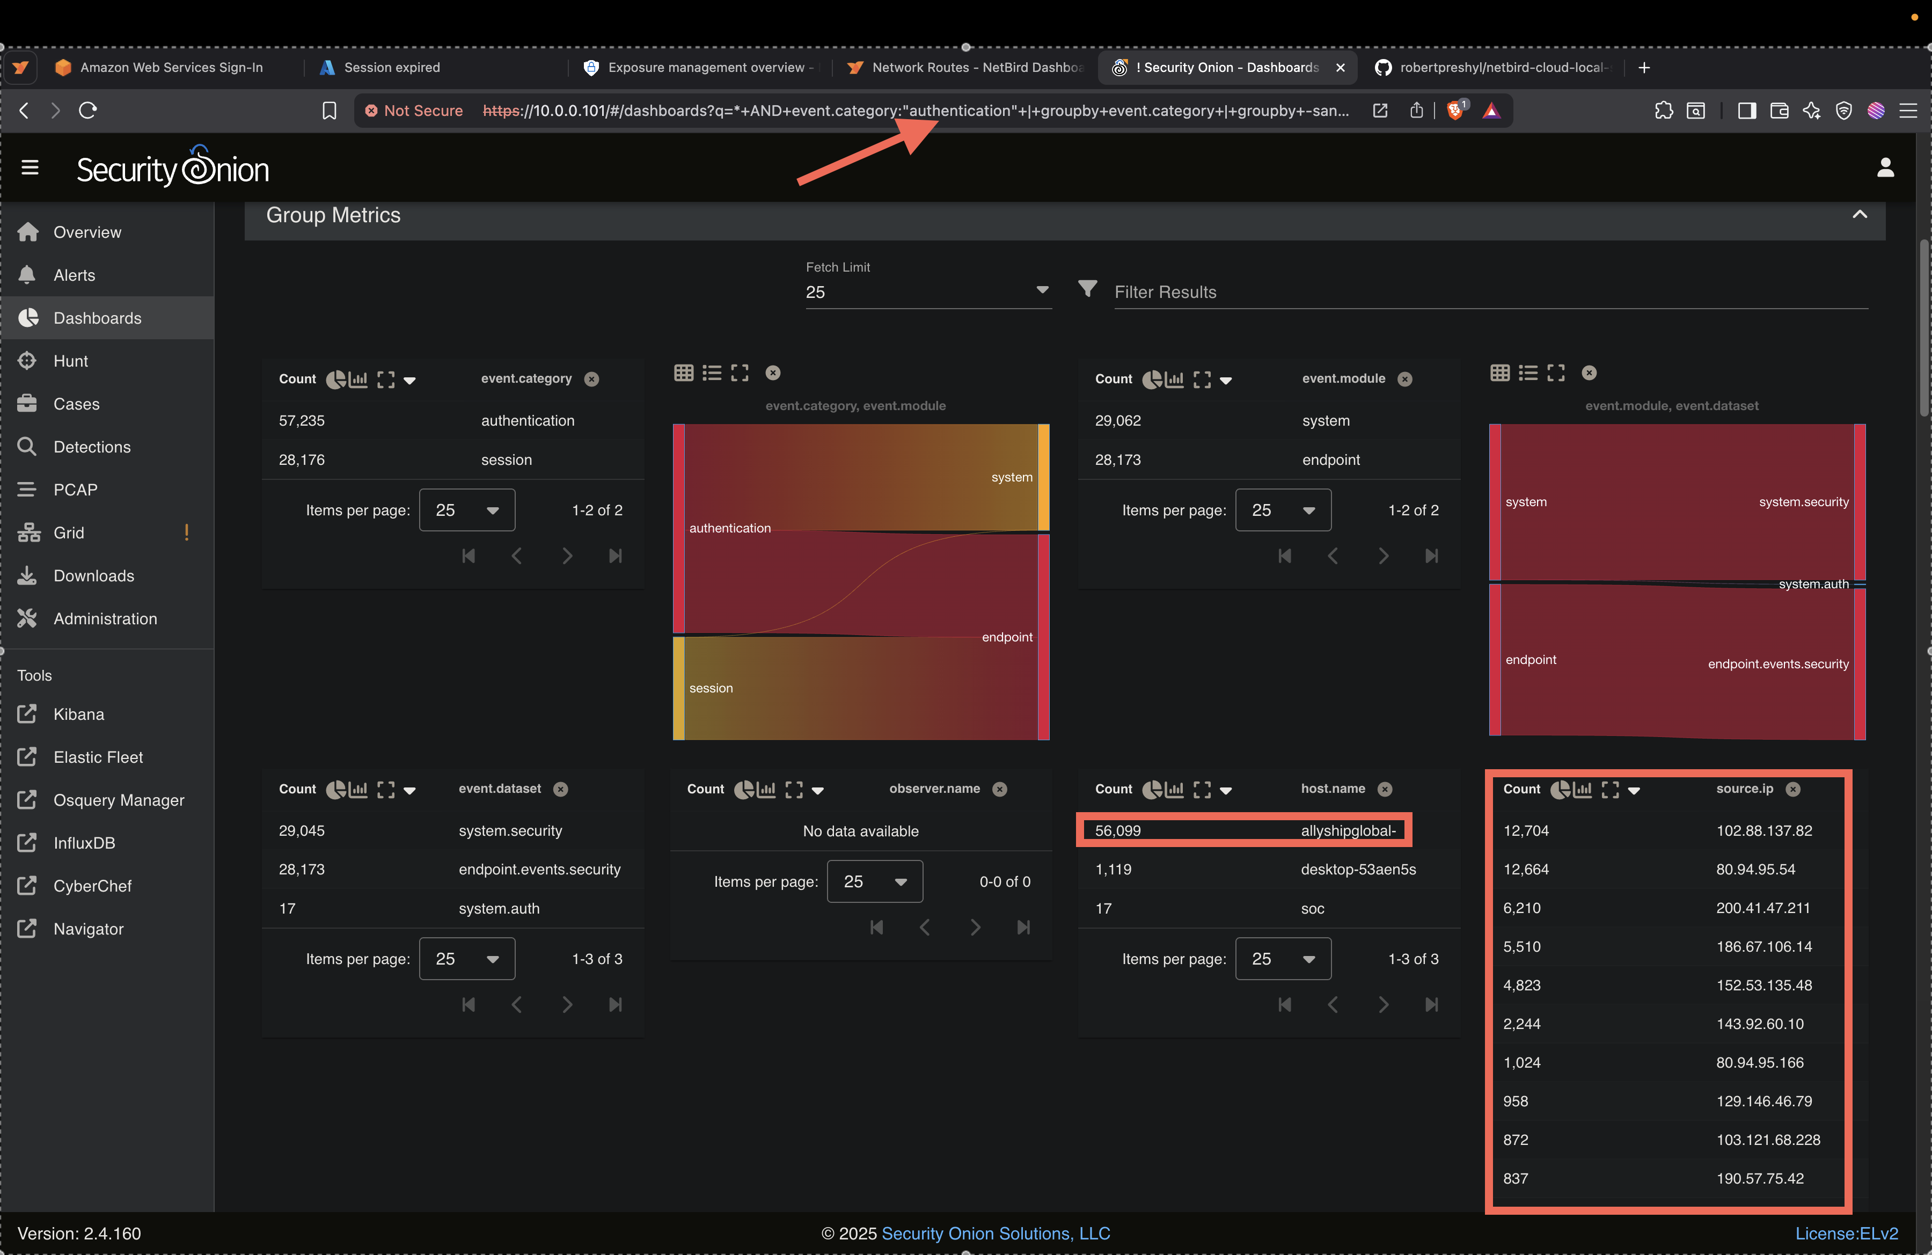The width and height of the screenshot is (1932, 1255).
Task: Switch event.module Sankey chart to list view
Action: (1528, 373)
